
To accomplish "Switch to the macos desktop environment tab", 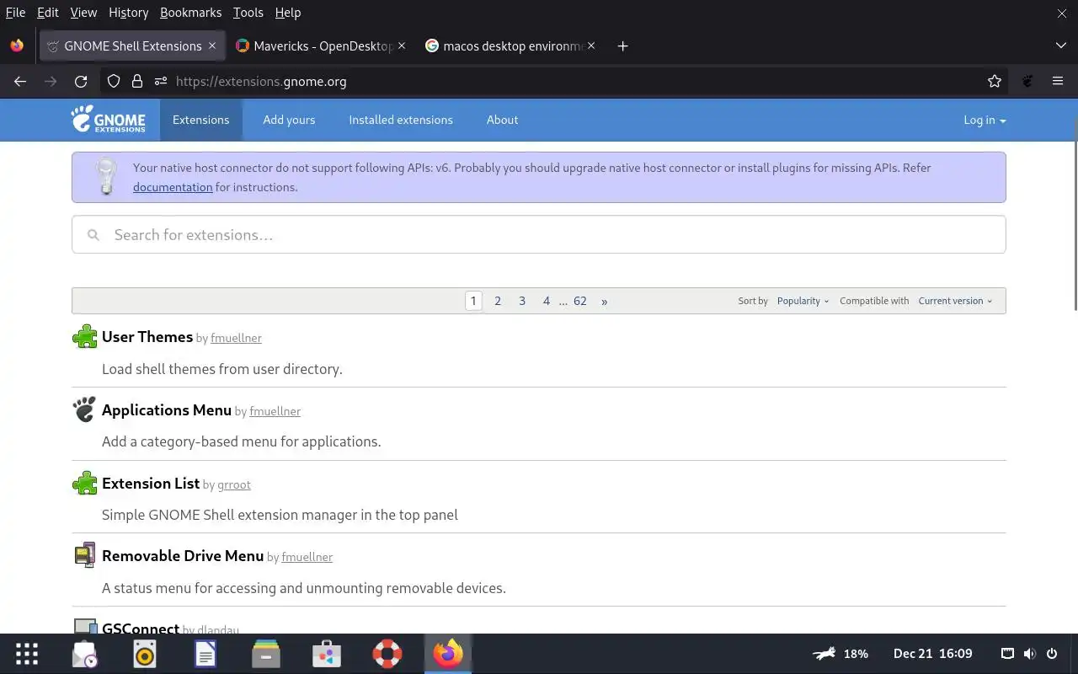I will [x=510, y=45].
